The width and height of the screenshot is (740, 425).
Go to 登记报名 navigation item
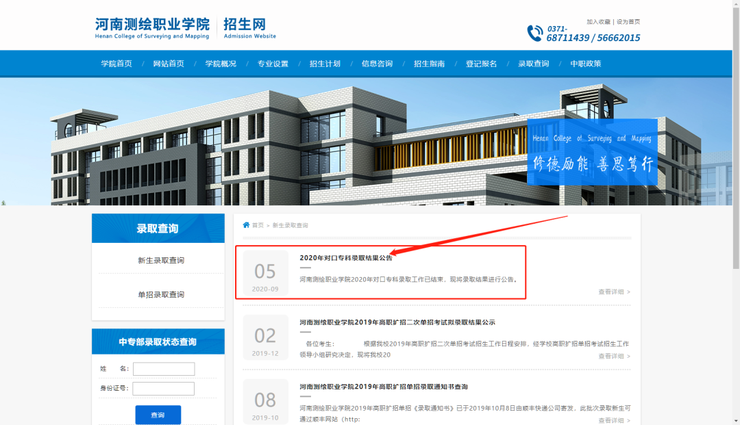click(x=482, y=64)
